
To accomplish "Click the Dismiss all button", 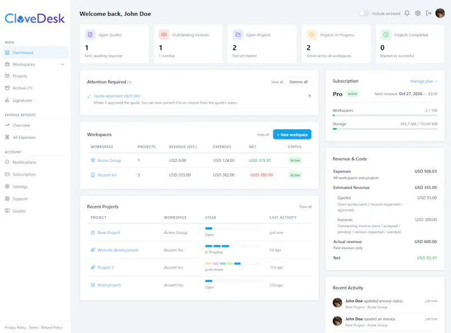I will 299,82.
